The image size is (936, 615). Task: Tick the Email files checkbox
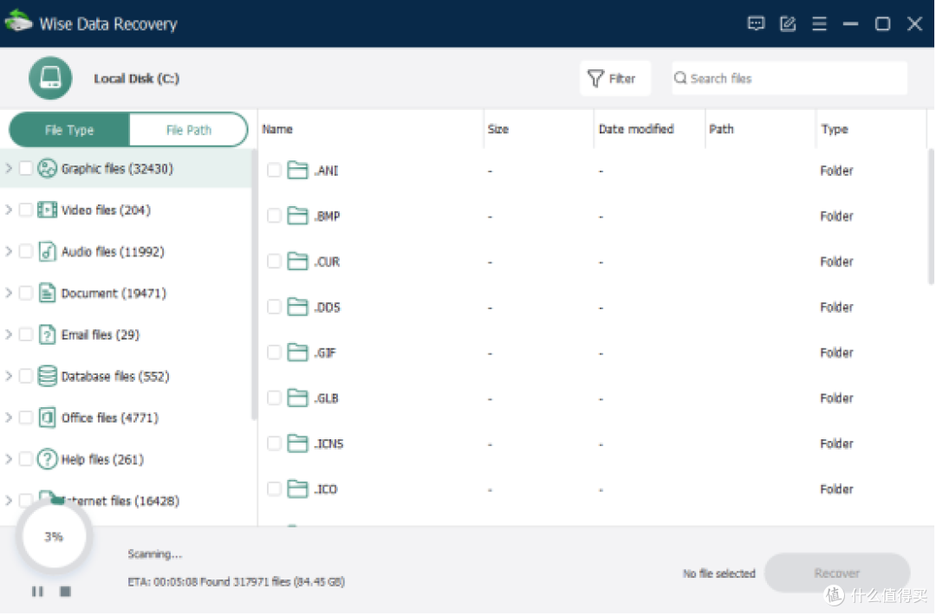pos(25,334)
